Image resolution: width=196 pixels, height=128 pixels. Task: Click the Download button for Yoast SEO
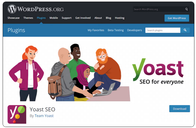coord(180,109)
